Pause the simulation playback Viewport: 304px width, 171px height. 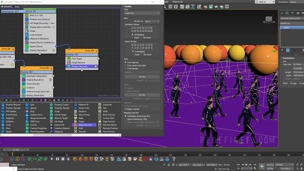(x=57, y=159)
